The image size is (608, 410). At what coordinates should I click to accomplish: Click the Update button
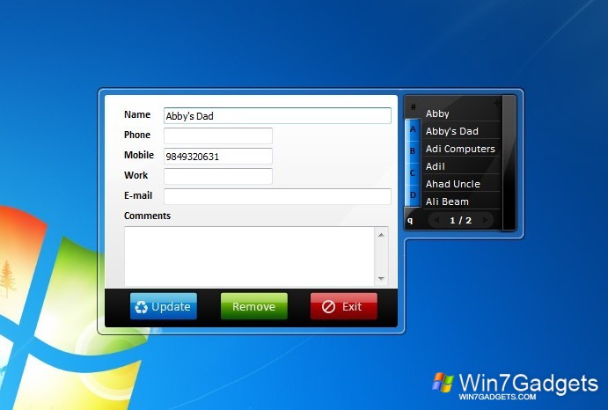tap(164, 306)
